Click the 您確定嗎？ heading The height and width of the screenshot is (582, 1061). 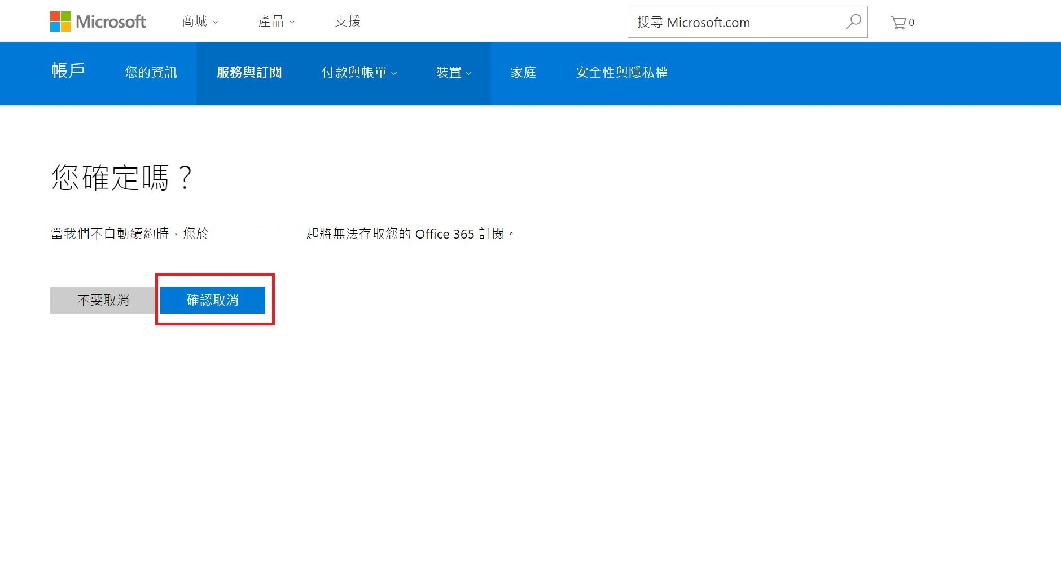click(122, 178)
